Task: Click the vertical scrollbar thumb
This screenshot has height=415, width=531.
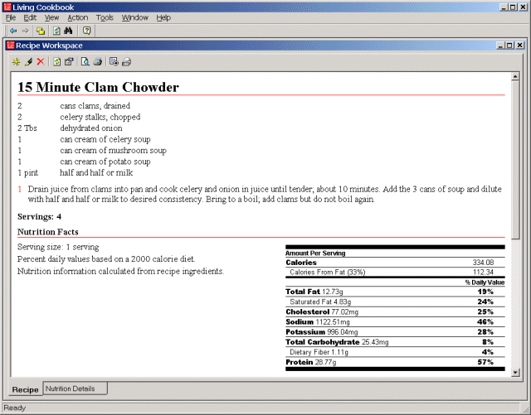Action: (x=515, y=160)
